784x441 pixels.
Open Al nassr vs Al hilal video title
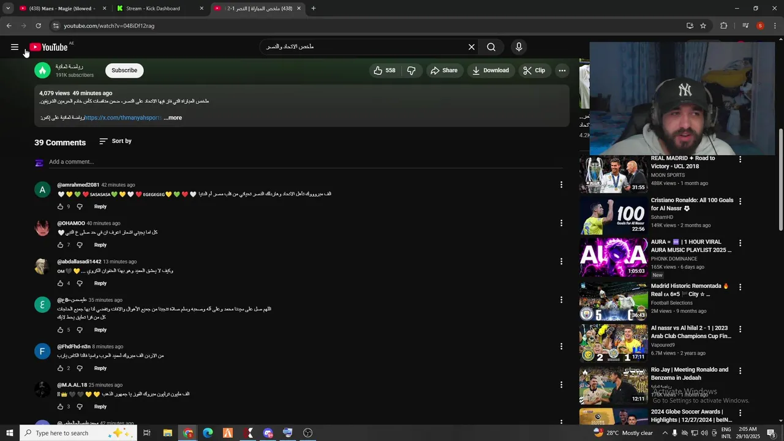pos(691,332)
